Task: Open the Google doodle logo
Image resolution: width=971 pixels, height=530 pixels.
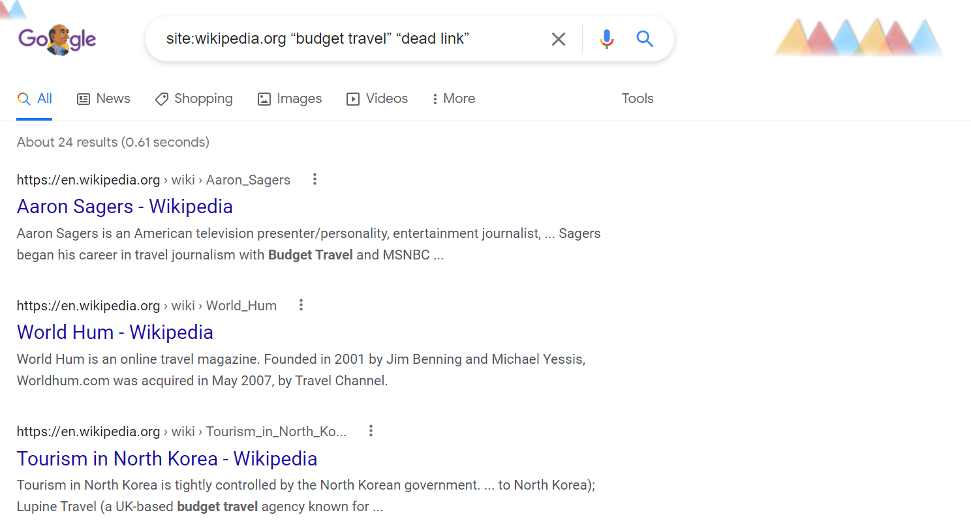Action: point(57,40)
